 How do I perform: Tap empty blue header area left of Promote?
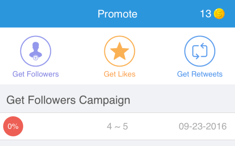(43, 14)
